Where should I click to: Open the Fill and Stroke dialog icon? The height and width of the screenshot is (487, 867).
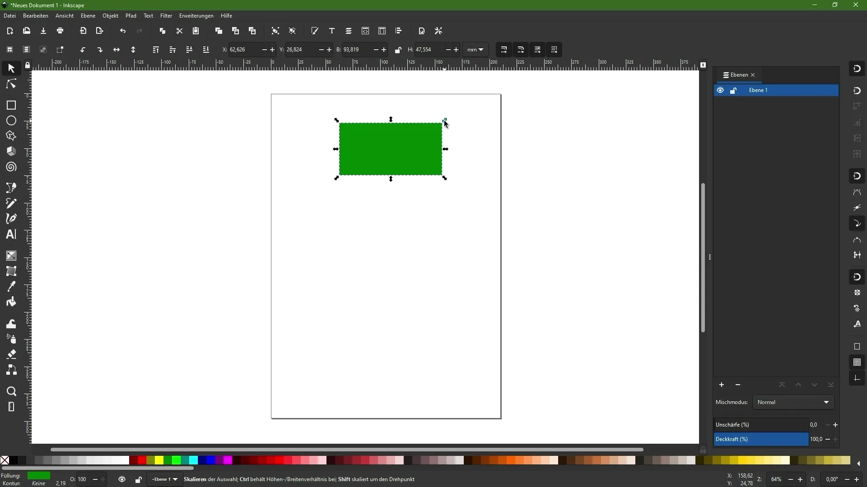pyautogui.click(x=315, y=31)
